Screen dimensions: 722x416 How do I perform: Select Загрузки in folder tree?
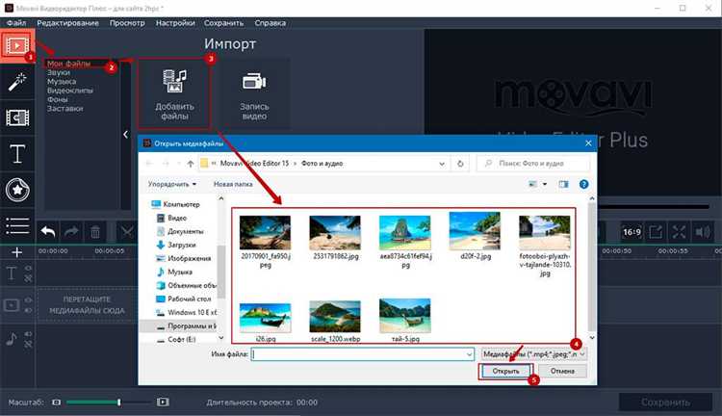click(x=181, y=246)
